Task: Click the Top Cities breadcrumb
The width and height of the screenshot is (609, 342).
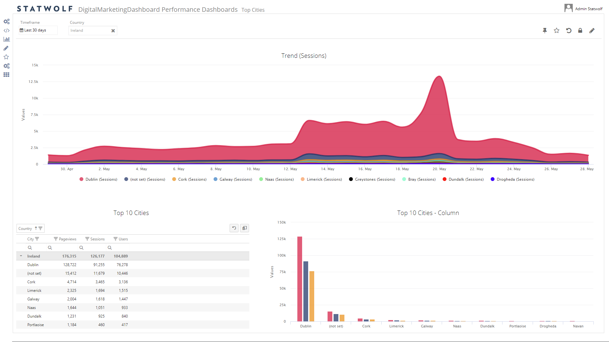Action: 253,10
